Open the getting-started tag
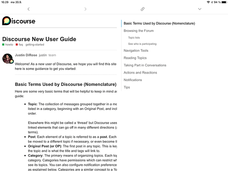The image size is (228, 171). (35, 44)
